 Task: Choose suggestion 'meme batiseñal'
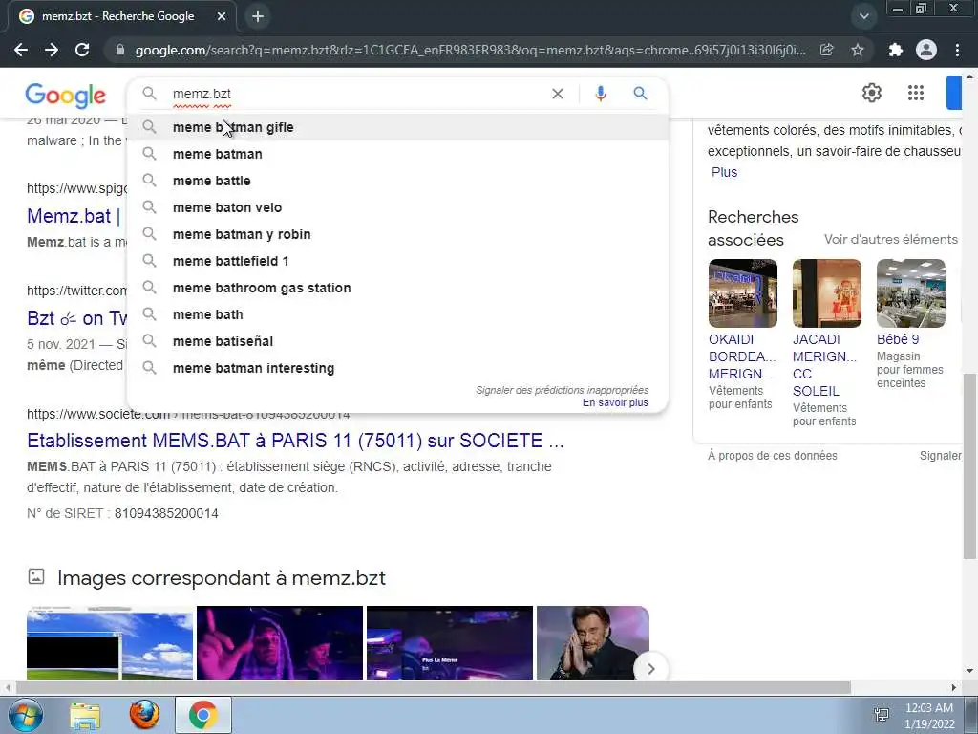pos(397,342)
